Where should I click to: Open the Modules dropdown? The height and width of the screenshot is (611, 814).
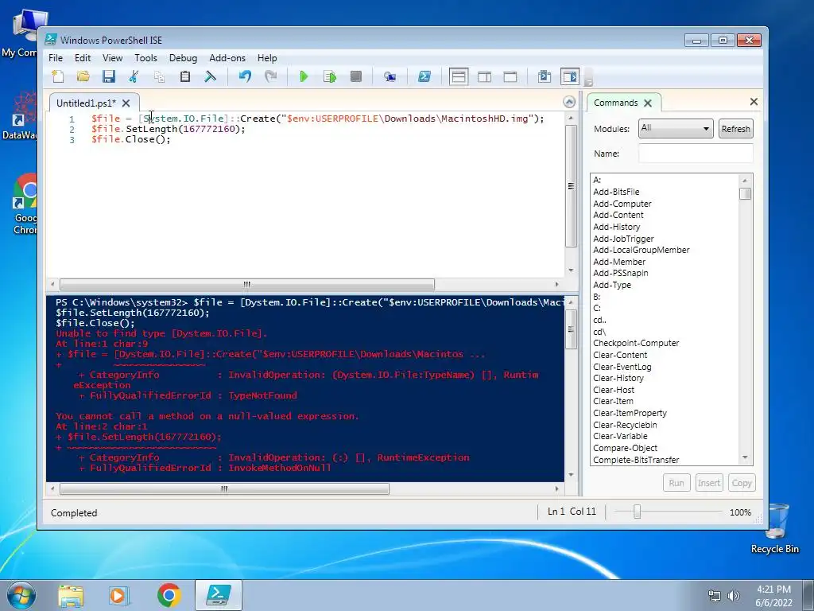[x=676, y=128]
